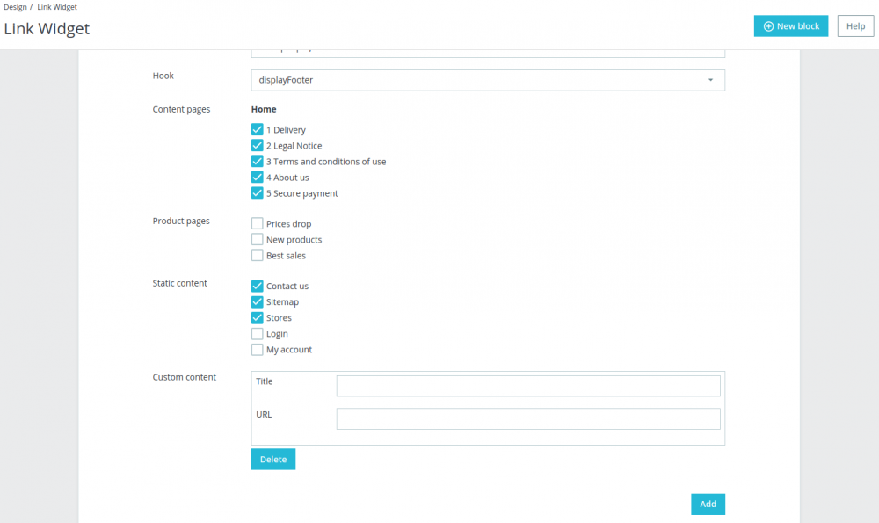Image resolution: width=879 pixels, height=523 pixels.
Task: Disable the Sitemap static content
Action: coord(257,301)
